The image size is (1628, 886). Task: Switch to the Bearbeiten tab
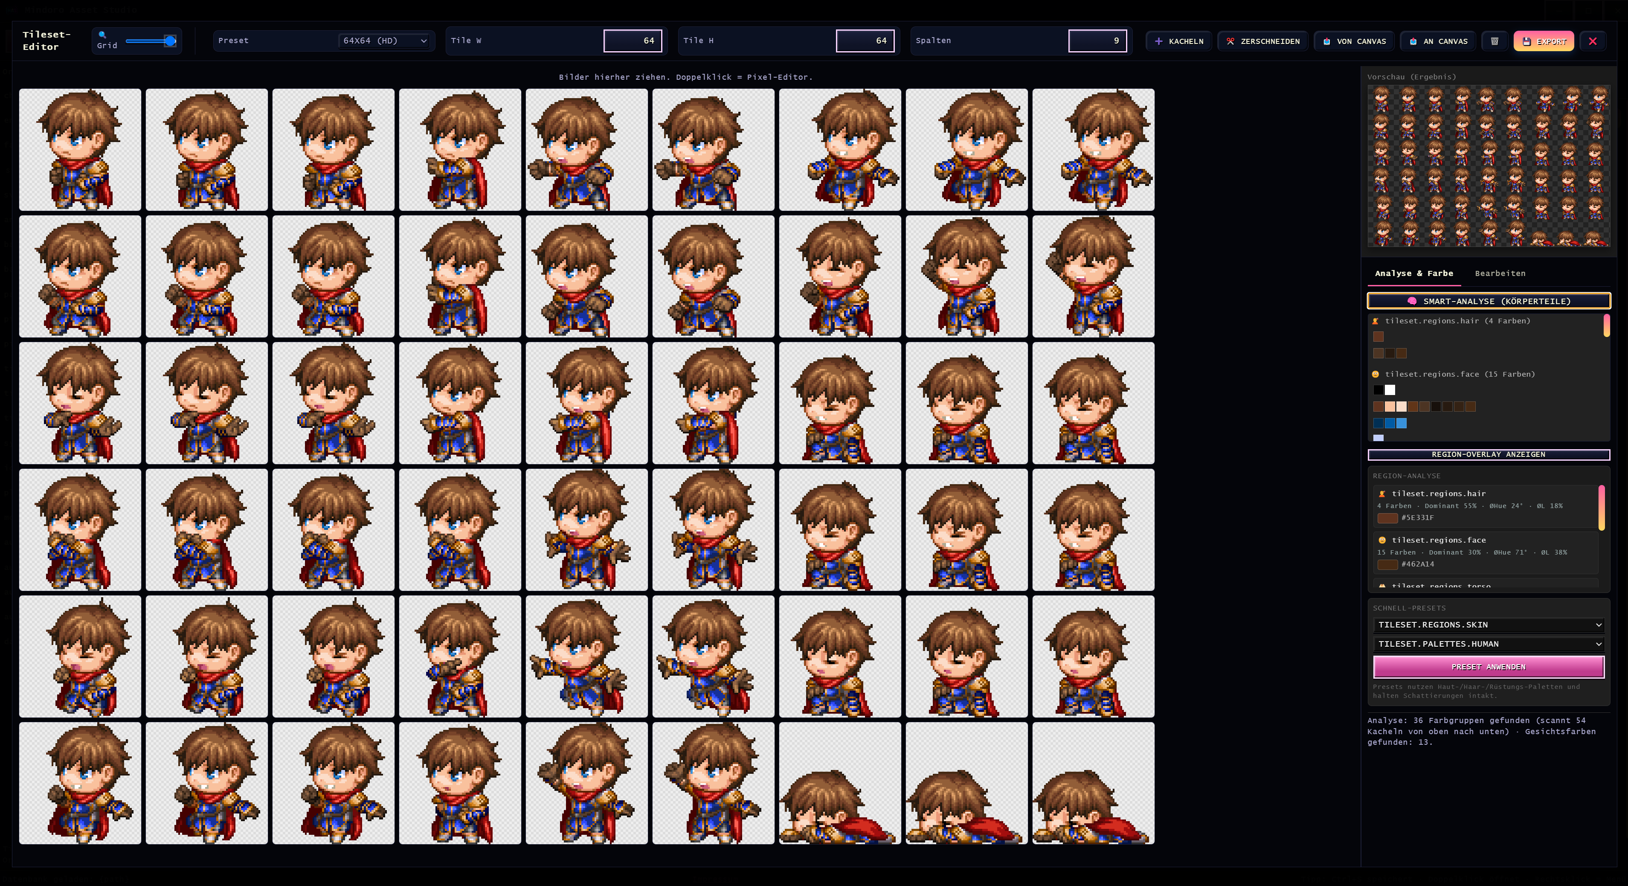coord(1500,273)
